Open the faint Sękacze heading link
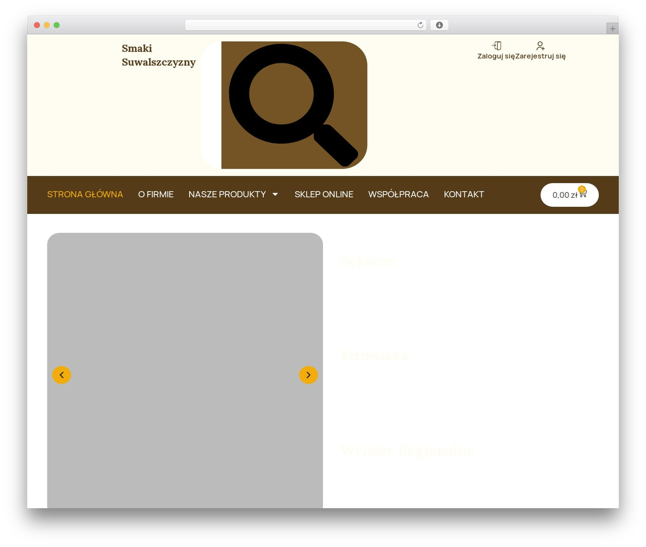The width and height of the screenshot is (646, 547). (x=368, y=261)
